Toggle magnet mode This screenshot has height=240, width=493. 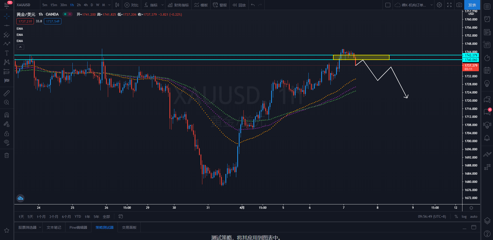click(x=7, y=115)
